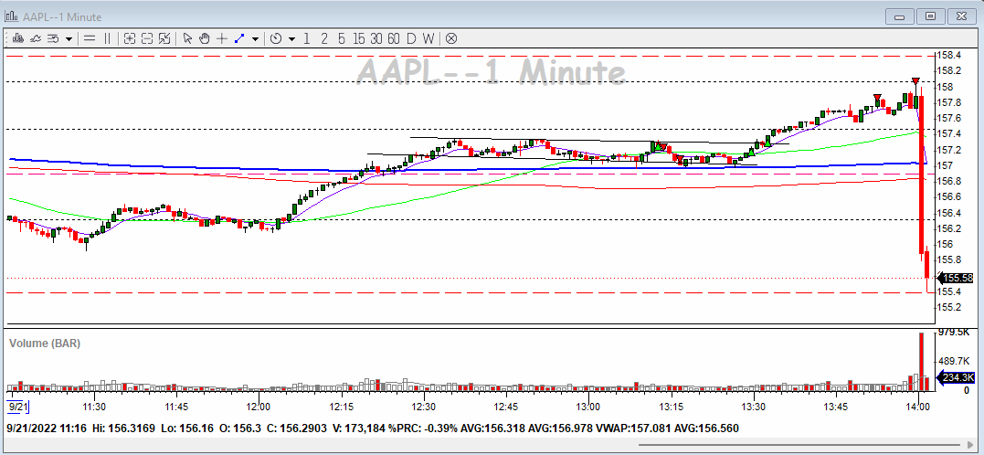Switch to the 1 minute interval
This screenshot has width=984, height=455.
[306, 38]
